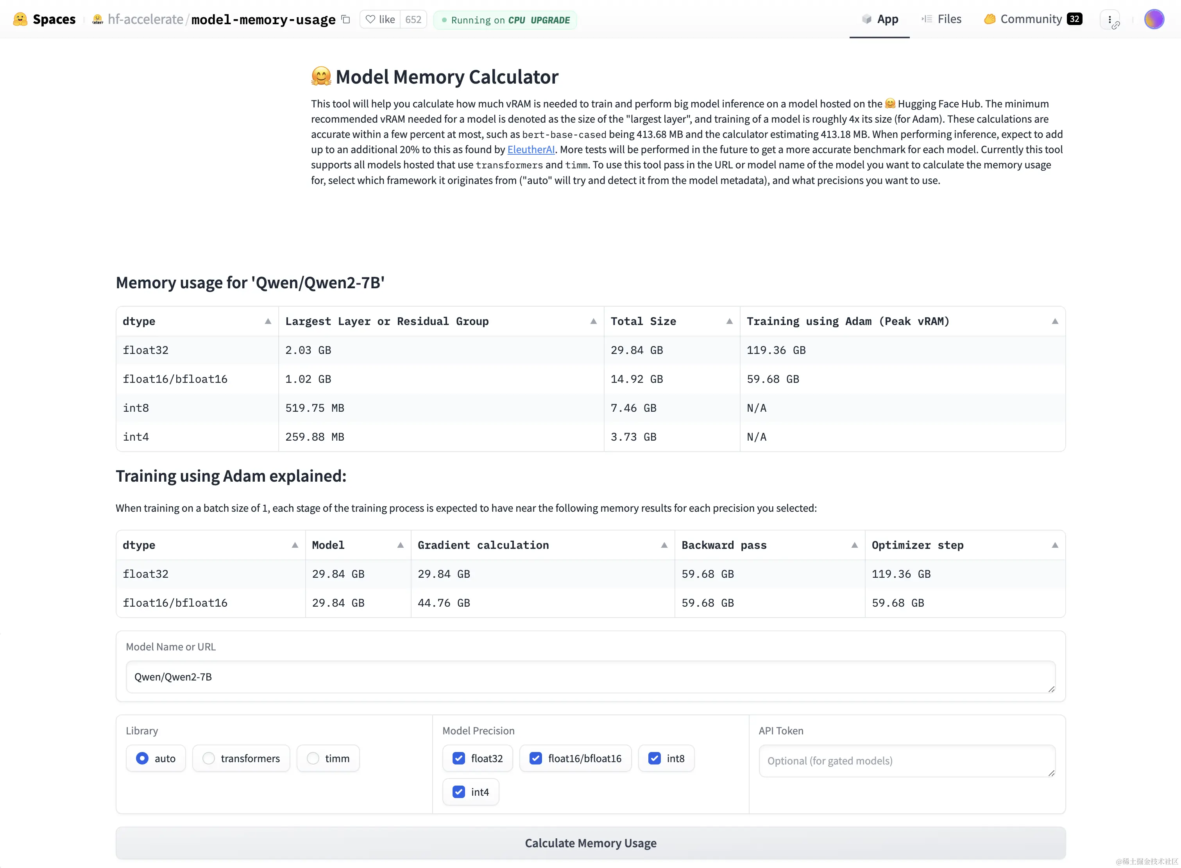Screen dimensions: 1181x868
Task: Sort by Optimizer step column arrow
Action: [x=1055, y=545]
